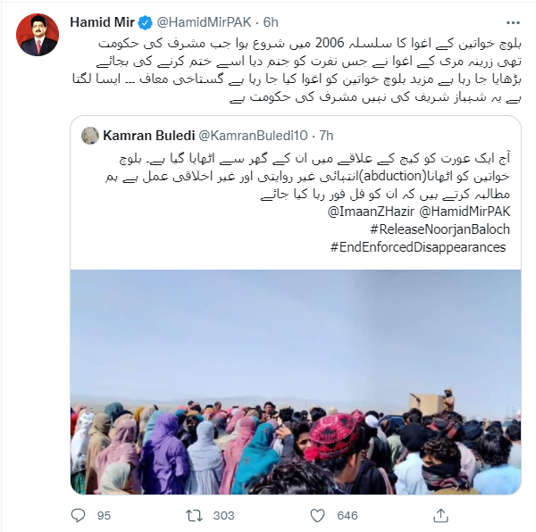Follow the @HamidMirPAK mention in quoted tweet
The image size is (536, 532).
465,212
